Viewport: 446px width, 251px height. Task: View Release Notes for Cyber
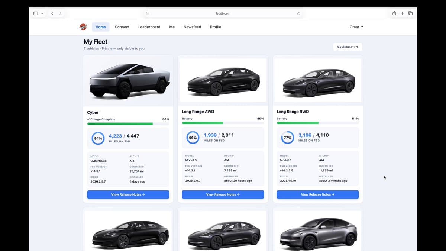click(128, 194)
